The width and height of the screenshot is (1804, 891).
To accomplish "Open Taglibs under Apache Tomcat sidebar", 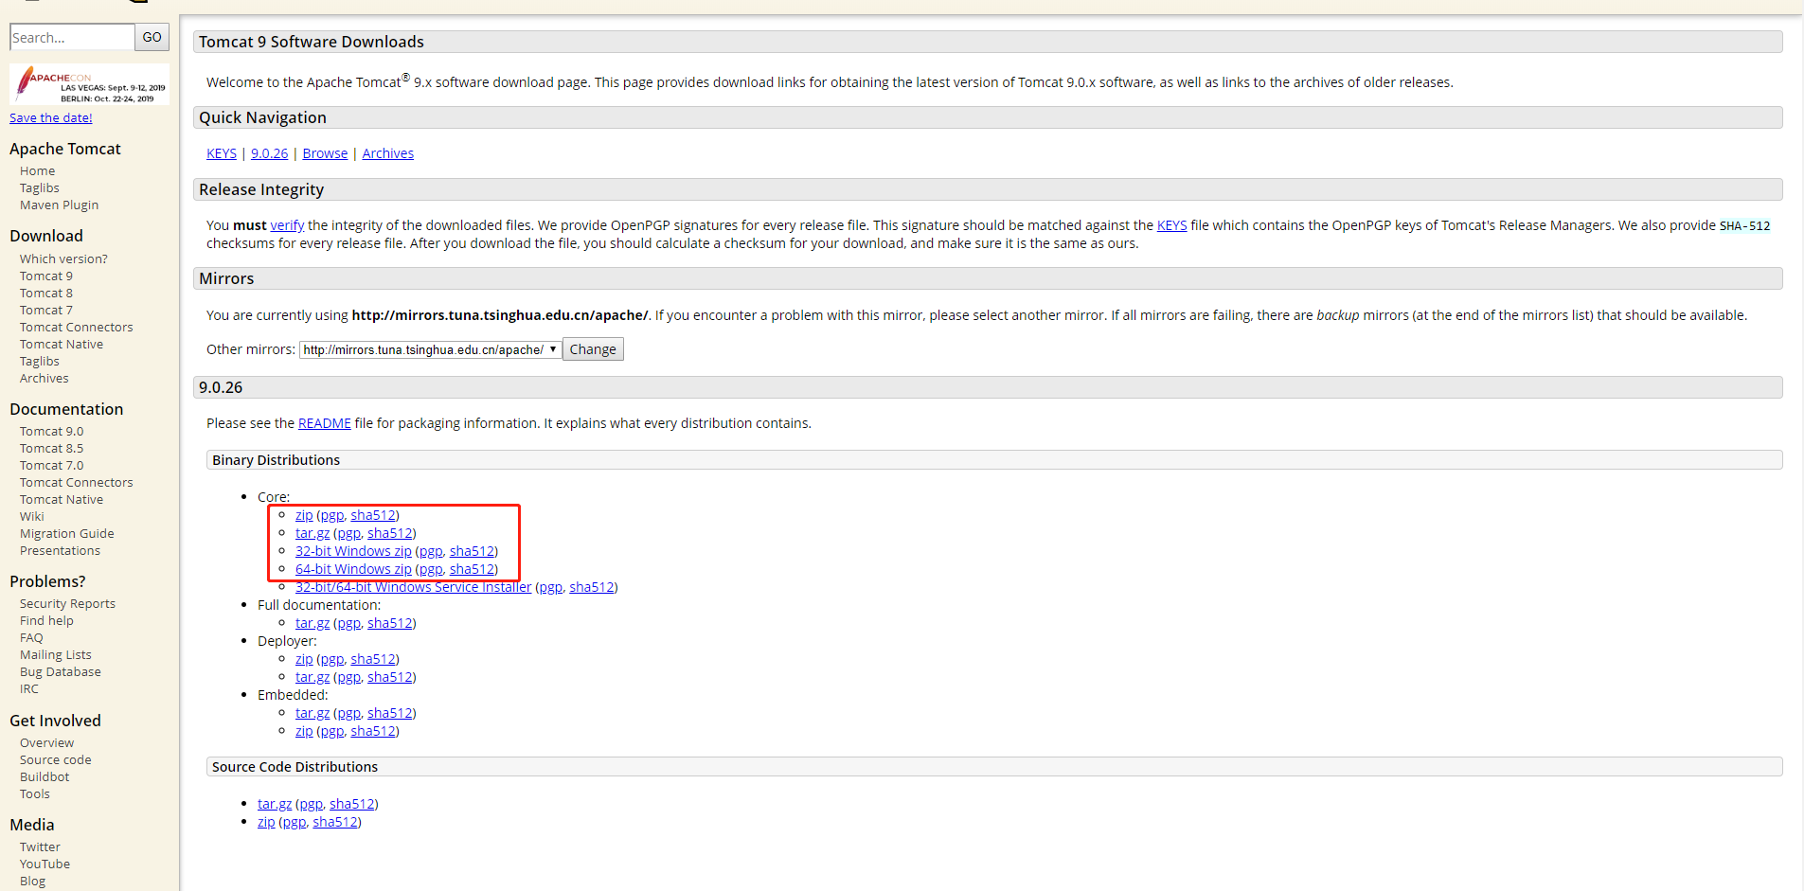I will (40, 188).
